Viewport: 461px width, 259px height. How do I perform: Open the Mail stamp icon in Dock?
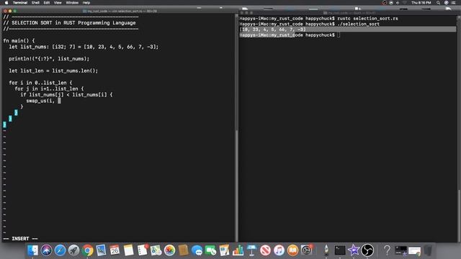101,250
